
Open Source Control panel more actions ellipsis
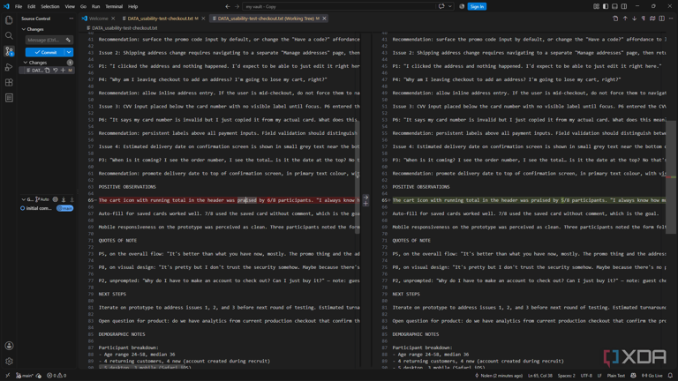(x=71, y=19)
